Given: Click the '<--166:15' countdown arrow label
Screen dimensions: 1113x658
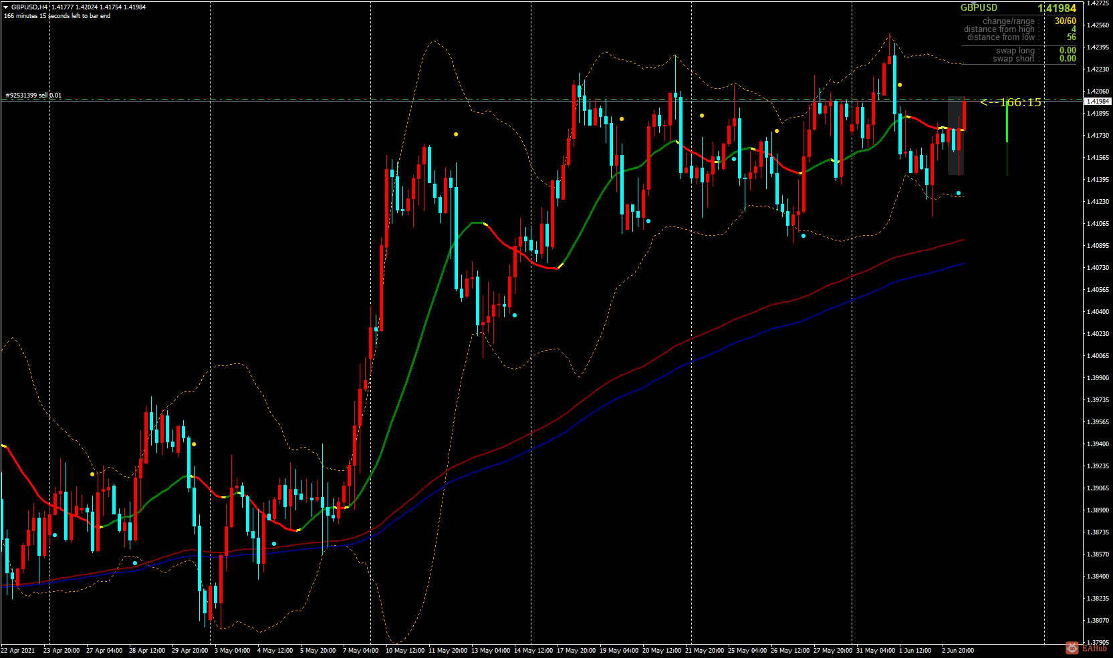Looking at the screenshot, I should [1009, 103].
